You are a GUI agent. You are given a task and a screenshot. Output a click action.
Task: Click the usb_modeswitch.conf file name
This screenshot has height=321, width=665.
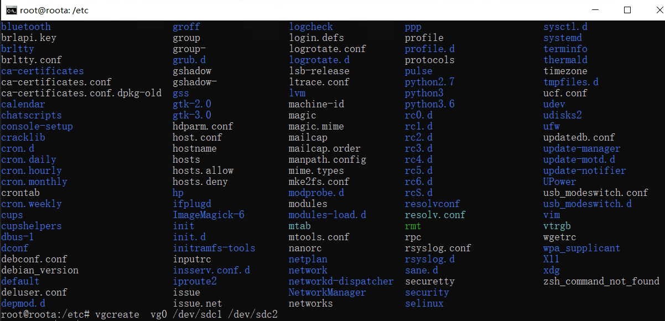[595, 193]
